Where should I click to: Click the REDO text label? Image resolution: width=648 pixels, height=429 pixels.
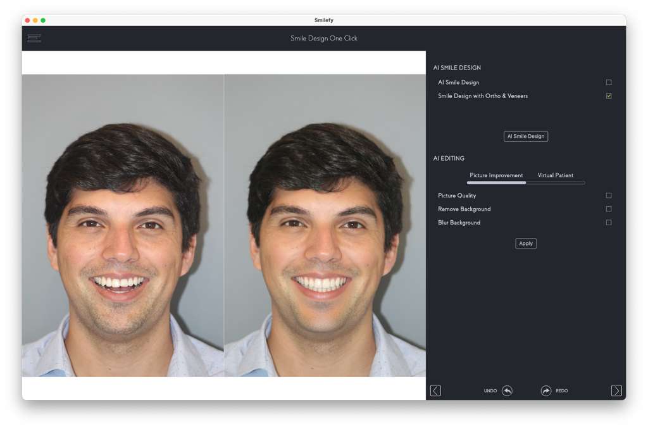click(562, 391)
